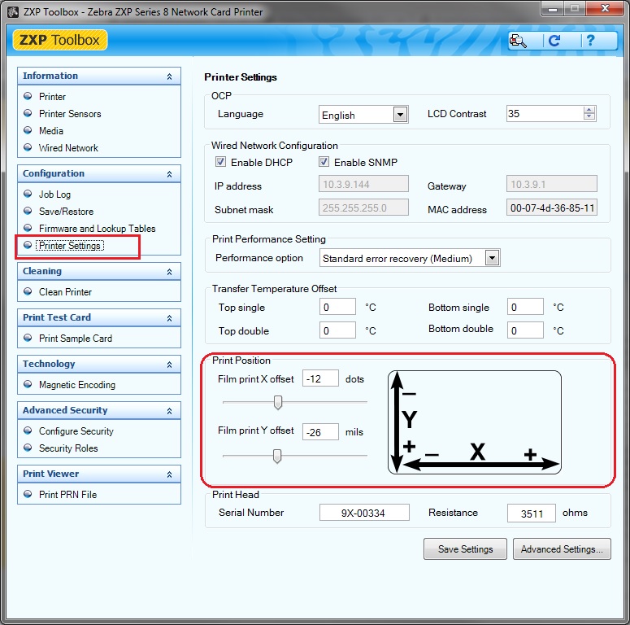Click the Save Settings button

(465, 549)
